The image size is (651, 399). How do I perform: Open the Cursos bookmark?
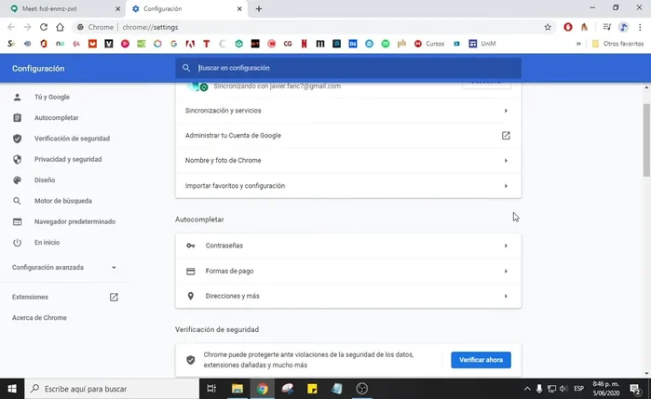(429, 44)
